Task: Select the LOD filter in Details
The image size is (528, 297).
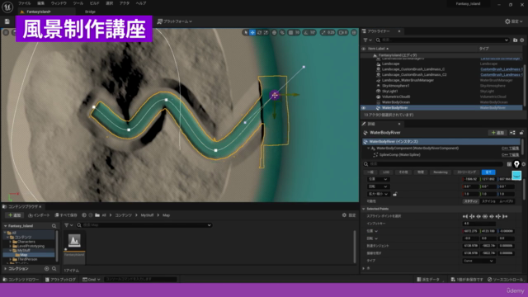Action: pyautogui.click(x=386, y=172)
